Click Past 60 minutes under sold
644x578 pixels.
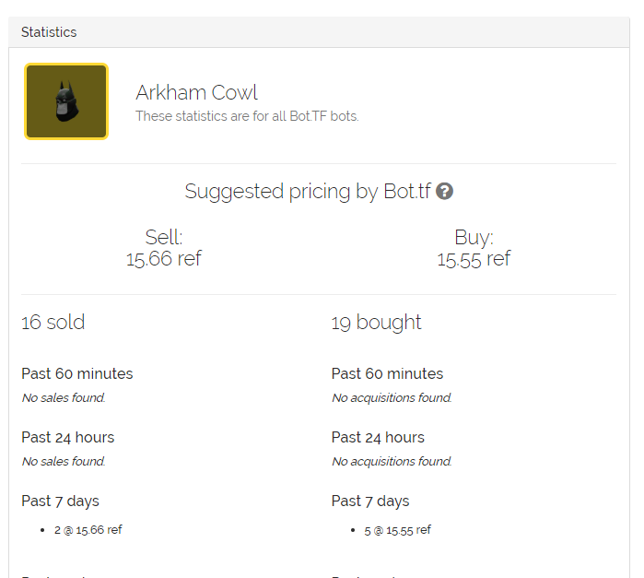tap(76, 373)
